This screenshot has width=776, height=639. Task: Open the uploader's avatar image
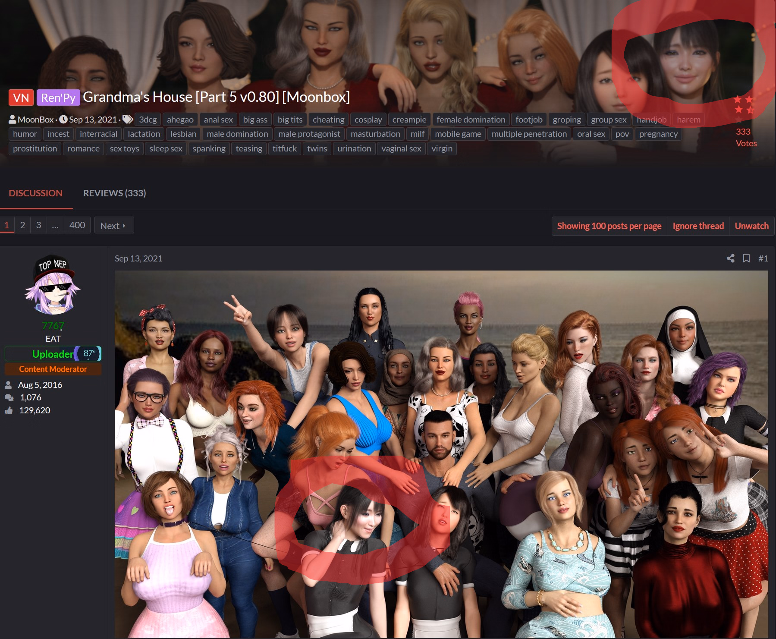pyautogui.click(x=53, y=285)
